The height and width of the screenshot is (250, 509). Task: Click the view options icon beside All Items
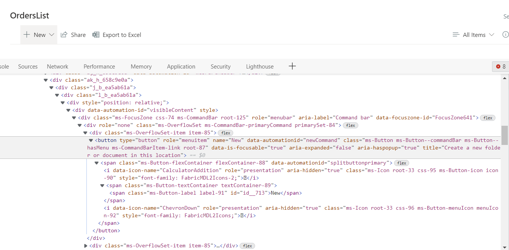456,34
